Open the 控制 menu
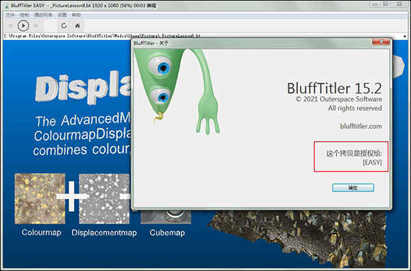The height and width of the screenshot is (271, 411). click(x=25, y=15)
